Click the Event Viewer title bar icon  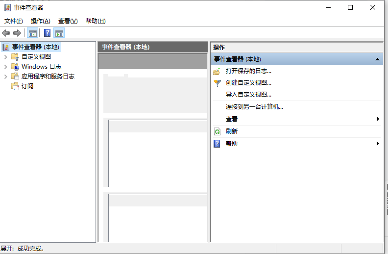pos(7,8)
